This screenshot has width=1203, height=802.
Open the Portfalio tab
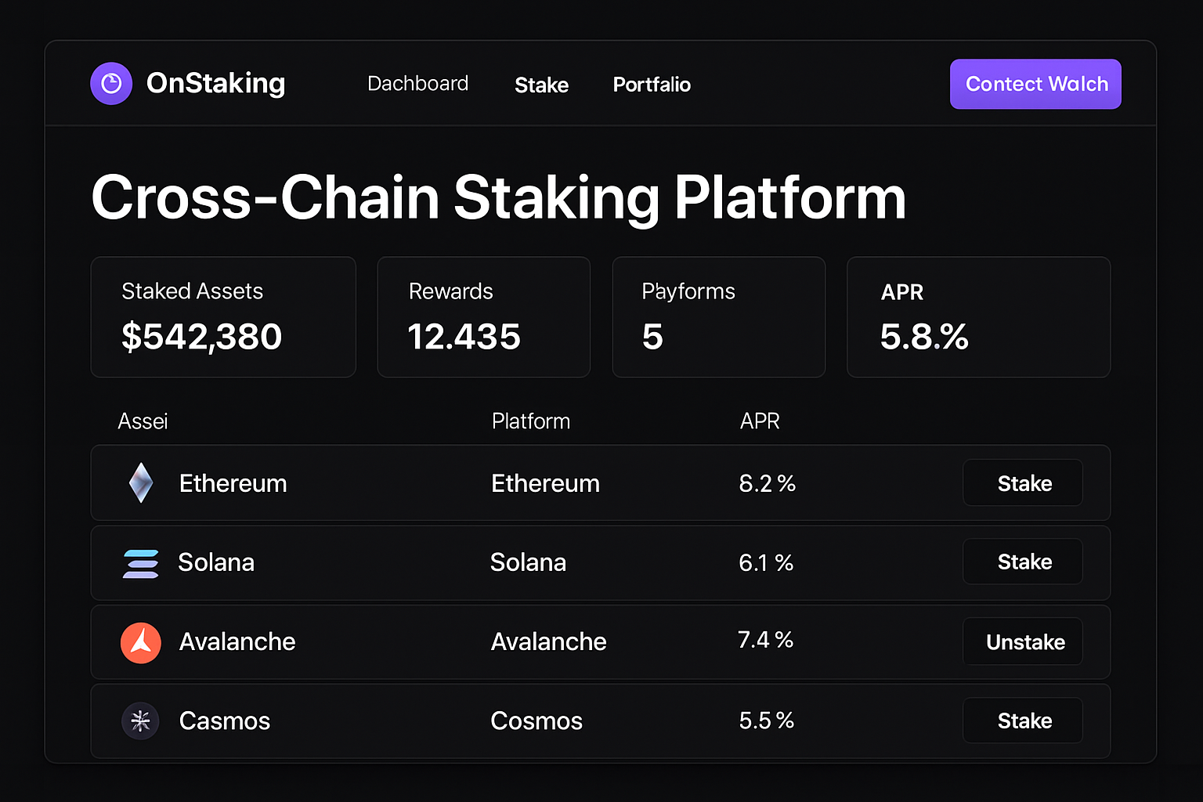[x=652, y=85]
